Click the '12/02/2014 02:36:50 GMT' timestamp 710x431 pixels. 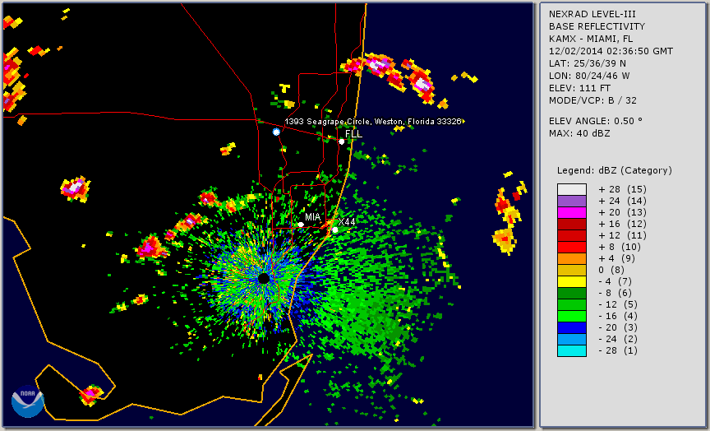tap(611, 51)
